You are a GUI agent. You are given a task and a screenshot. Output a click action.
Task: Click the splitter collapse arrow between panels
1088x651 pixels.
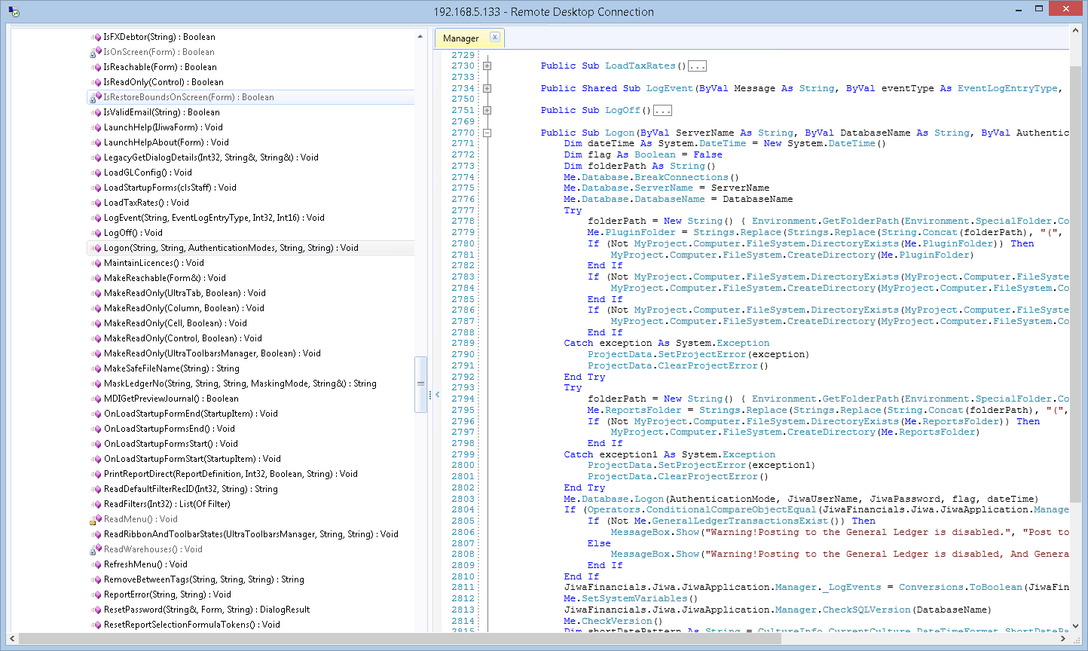[x=437, y=394]
